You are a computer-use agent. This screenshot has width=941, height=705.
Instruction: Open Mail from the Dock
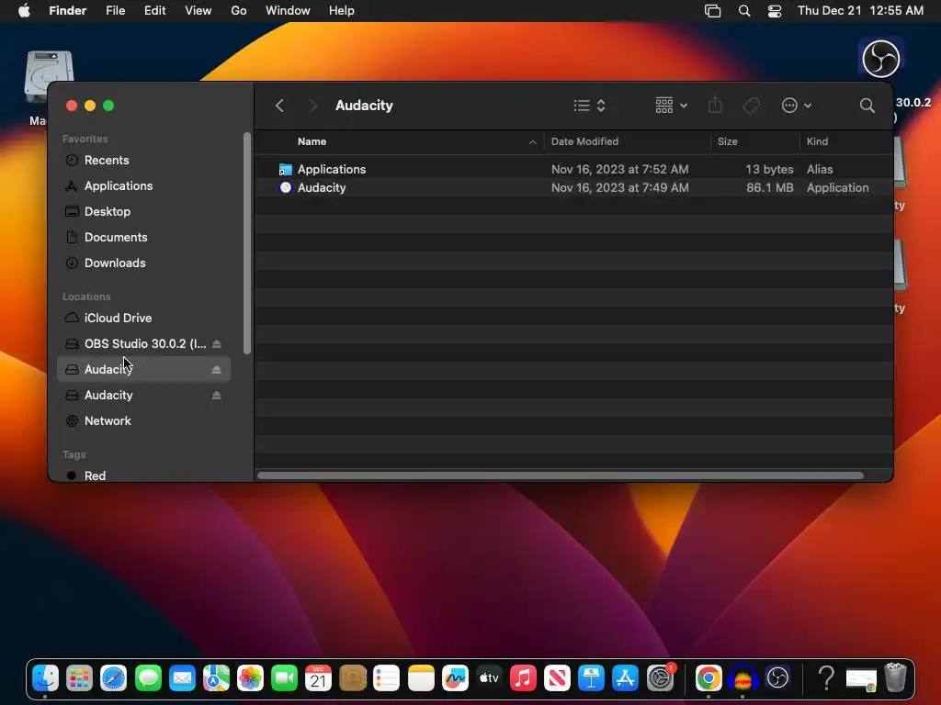(182, 678)
